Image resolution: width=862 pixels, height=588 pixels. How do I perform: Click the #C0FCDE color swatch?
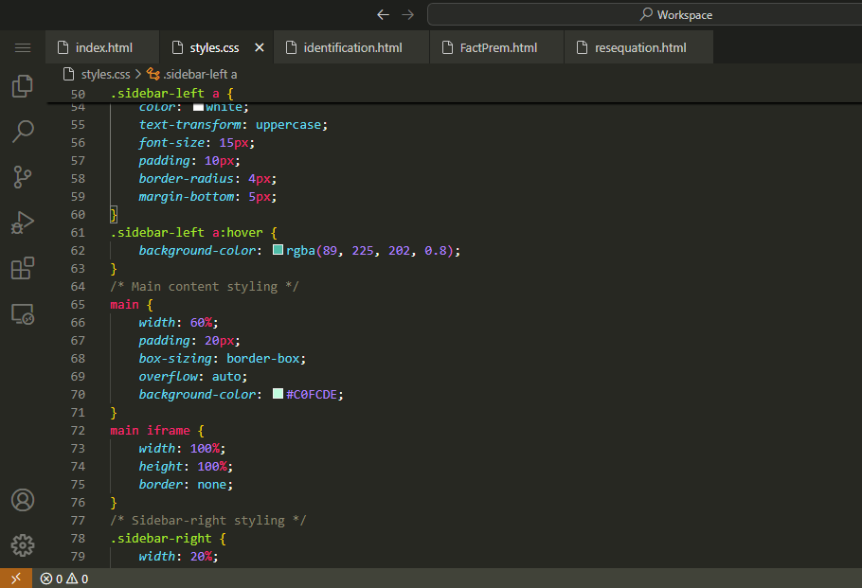click(x=278, y=394)
